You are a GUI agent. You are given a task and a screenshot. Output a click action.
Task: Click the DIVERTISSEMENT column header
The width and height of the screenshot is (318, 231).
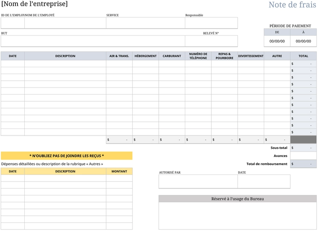pyautogui.click(x=251, y=56)
